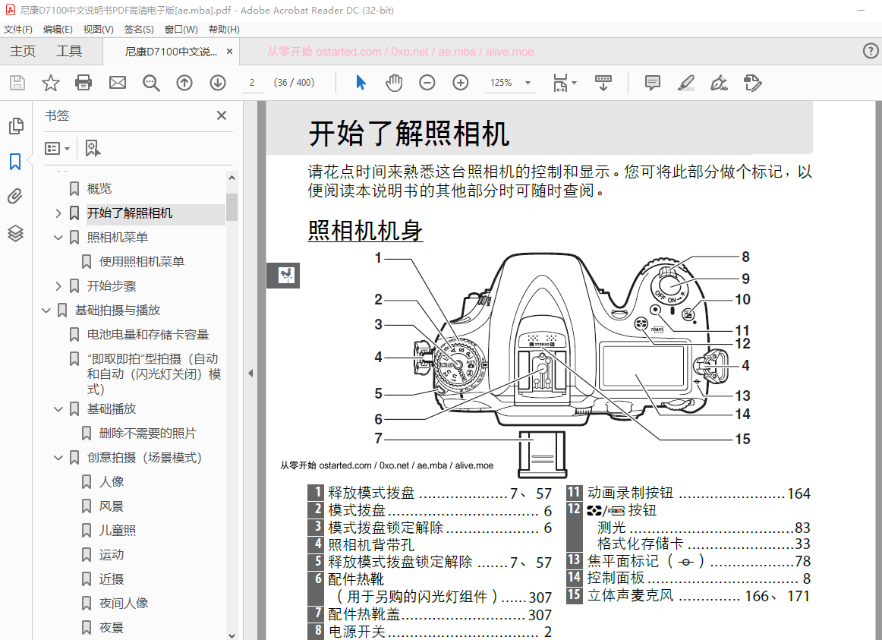Expand the 开始步骤 bookmark
The height and width of the screenshot is (640, 882).
(x=58, y=285)
